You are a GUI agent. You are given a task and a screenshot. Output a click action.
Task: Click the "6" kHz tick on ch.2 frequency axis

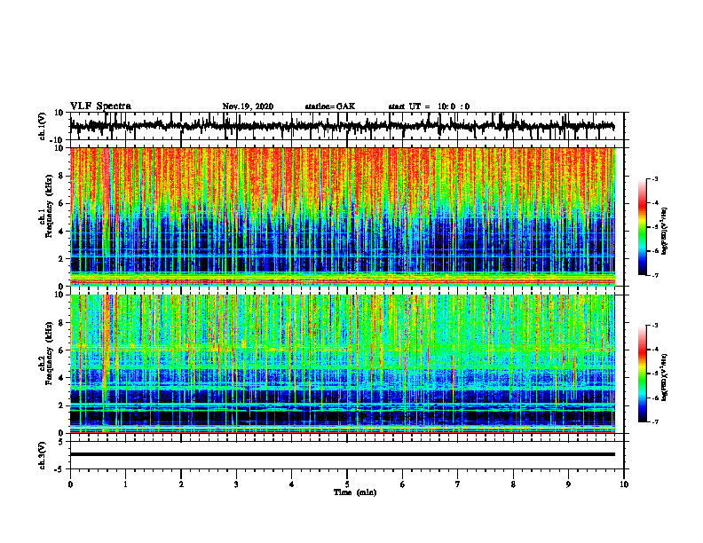click(61, 350)
